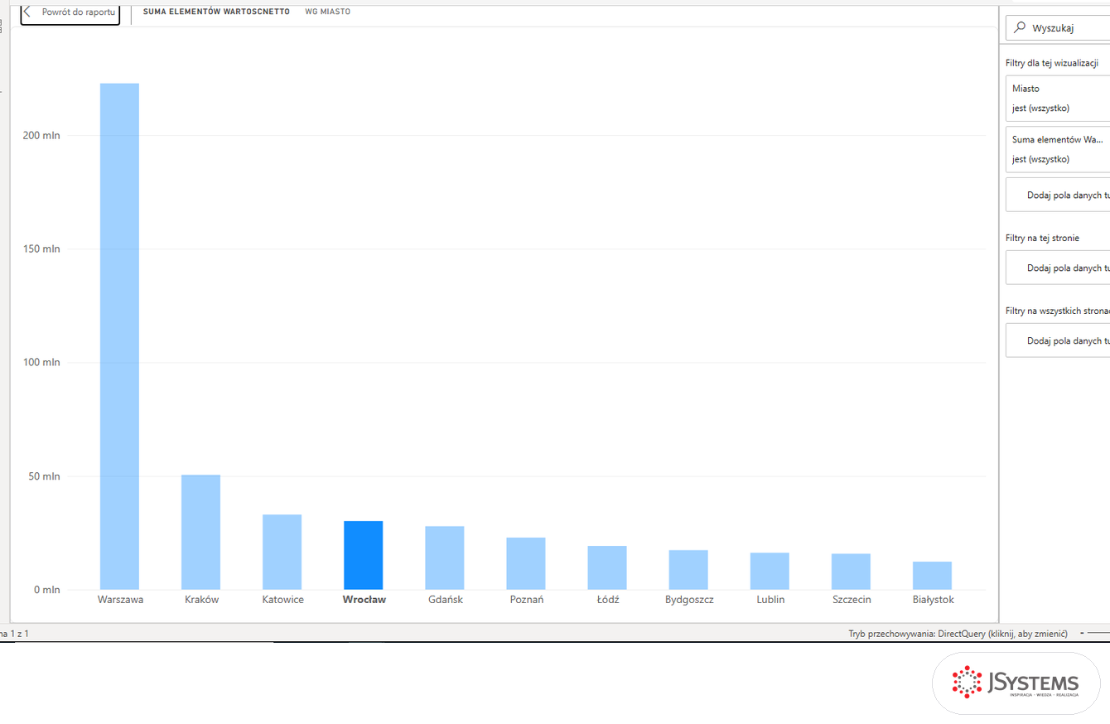Focus the Wyszukaj filter search field
Image resolution: width=1110 pixels, height=724 pixels.
[x=1058, y=28]
